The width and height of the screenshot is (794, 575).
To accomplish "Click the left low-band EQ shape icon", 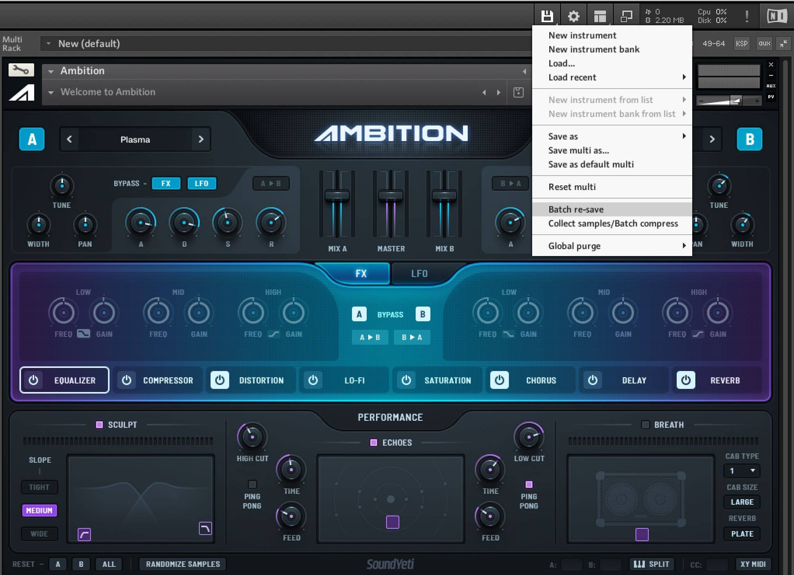I will 83,334.
